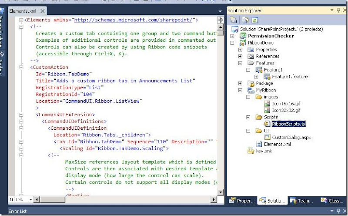
Task: Select the RibbonScripts.js file icon
Action: (267, 124)
